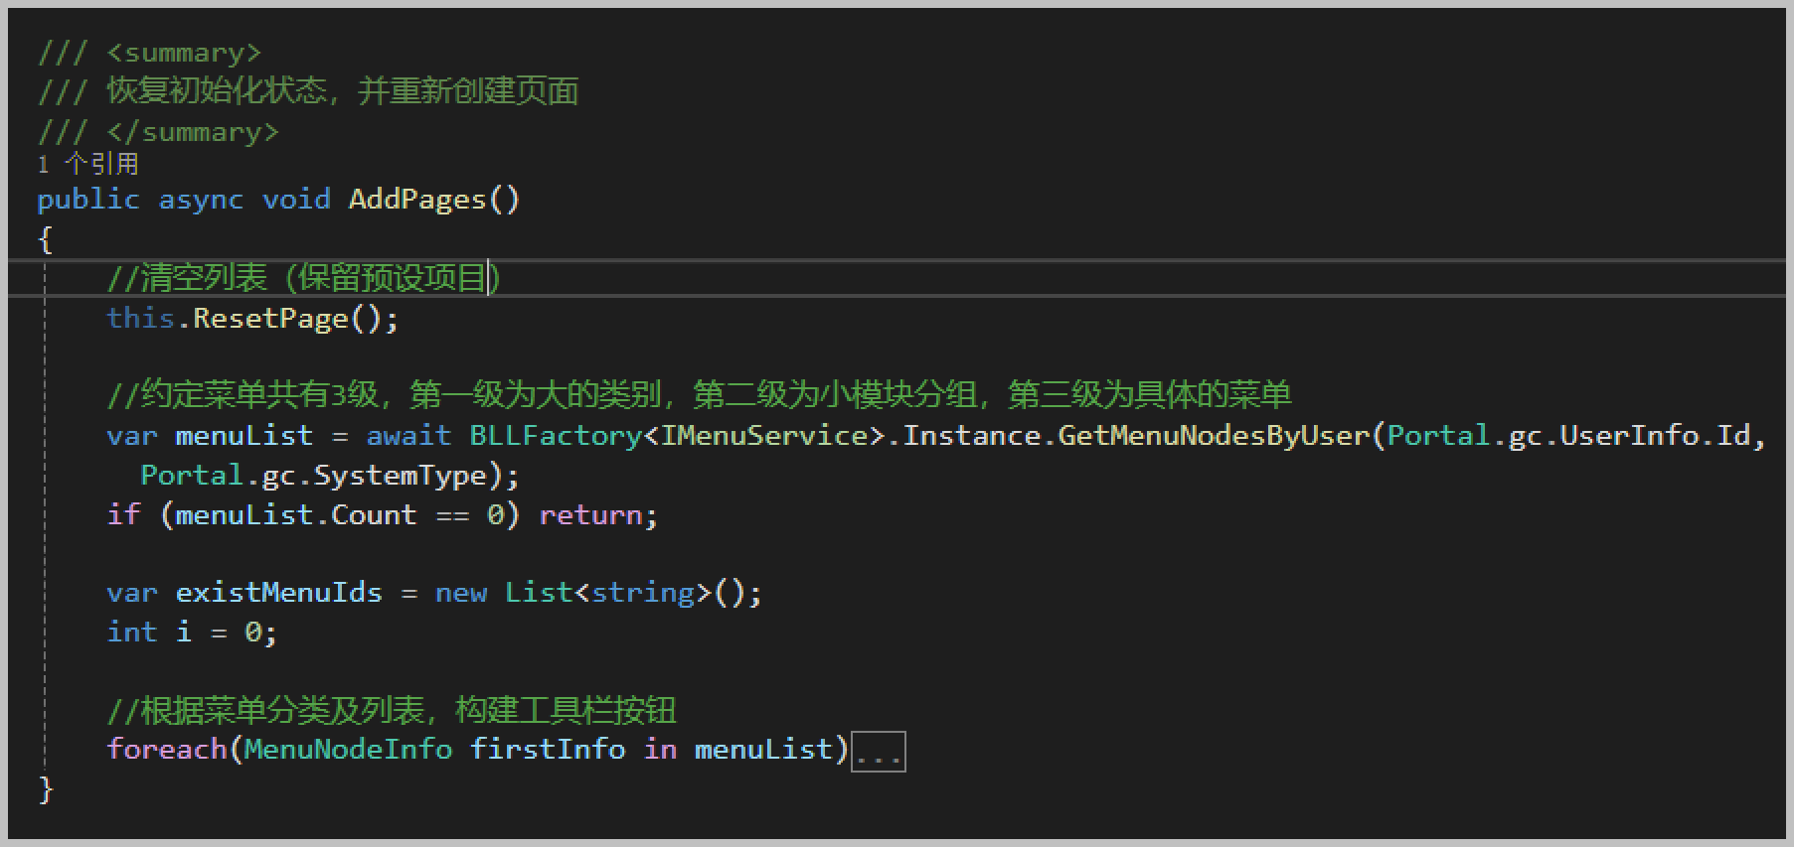Place cursor on the 'return' keyword

coord(591,515)
